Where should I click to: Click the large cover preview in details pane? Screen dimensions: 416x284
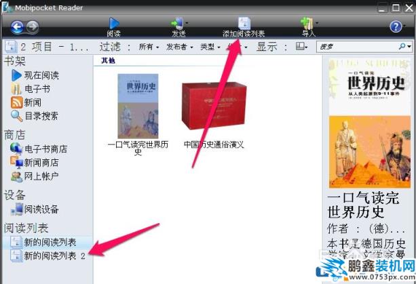(x=370, y=123)
